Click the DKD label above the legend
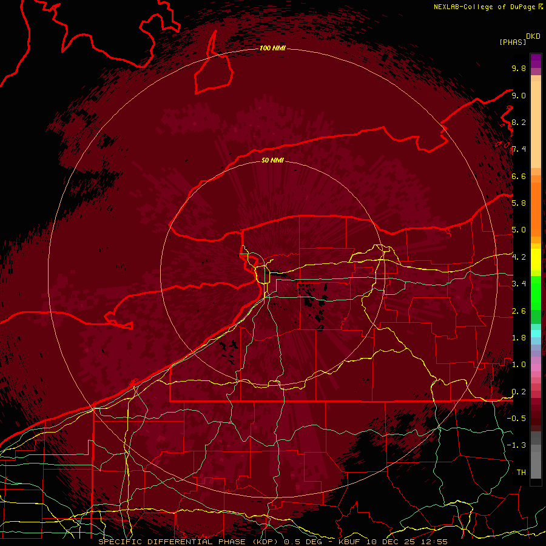Screen dimensions: 546x546 533,36
